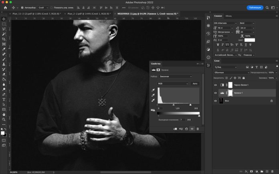The width and height of the screenshot is (279, 174).
Task: Click the white Цвет text color swatch
Action: [x=250, y=40]
